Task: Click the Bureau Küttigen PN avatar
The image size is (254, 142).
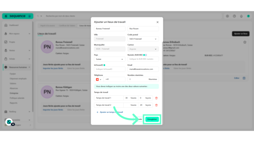Action: click(47, 92)
